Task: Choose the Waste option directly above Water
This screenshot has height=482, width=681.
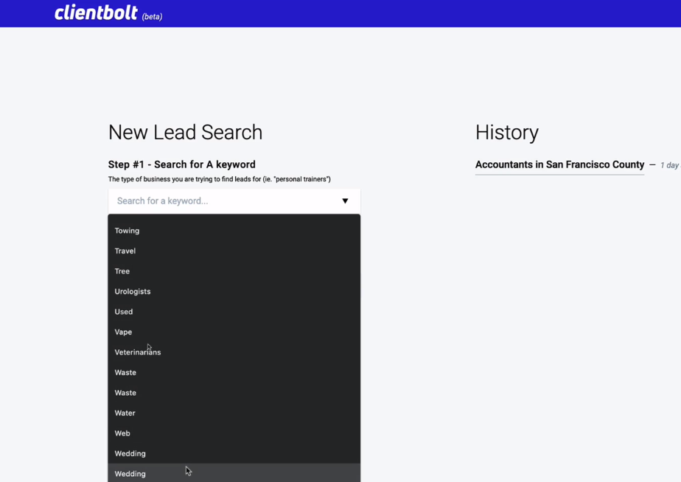Action: click(x=234, y=393)
